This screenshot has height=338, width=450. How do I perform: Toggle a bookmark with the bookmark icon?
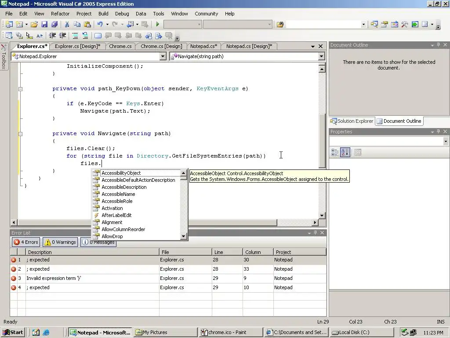(98, 36)
